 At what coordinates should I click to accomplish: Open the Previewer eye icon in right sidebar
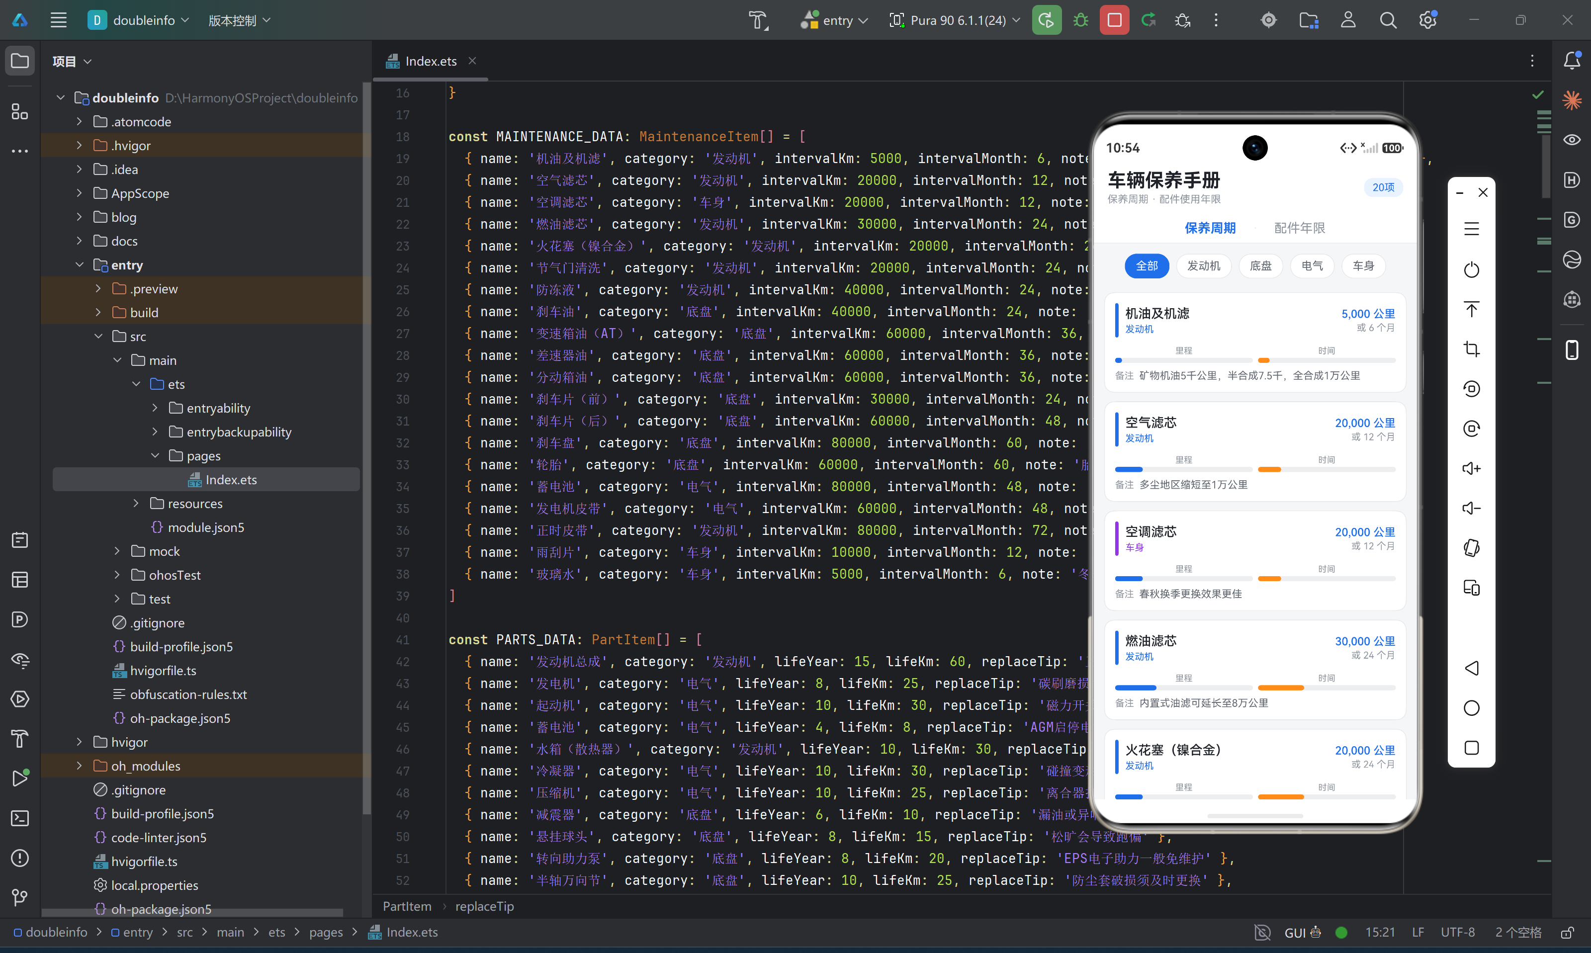coord(1571,140)
